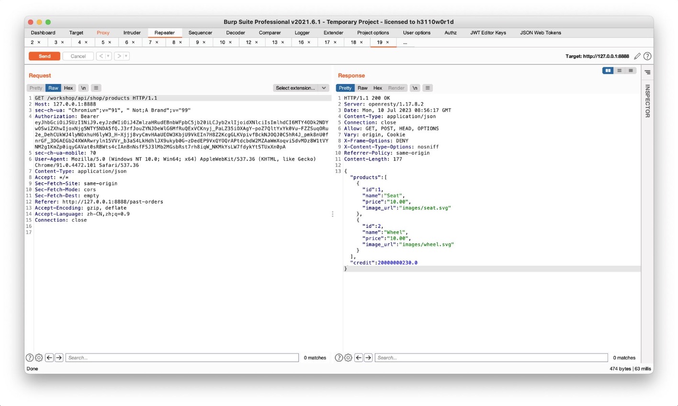Open the Extender tab

point(333,32)
